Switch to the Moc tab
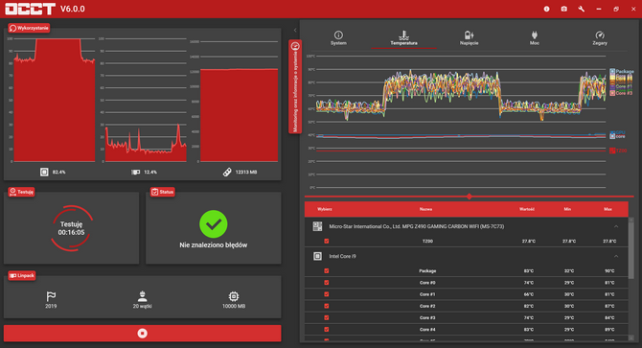Image resolution: width=642 pixels, height=348 pixels. (x=535, y=37)
